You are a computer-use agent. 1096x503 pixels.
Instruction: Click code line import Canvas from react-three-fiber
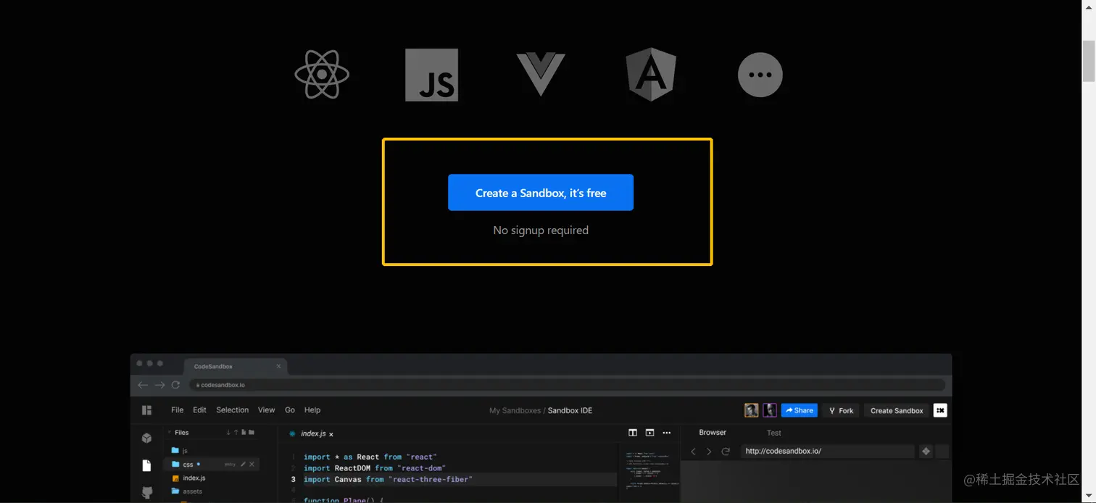(x=388, y=479)
